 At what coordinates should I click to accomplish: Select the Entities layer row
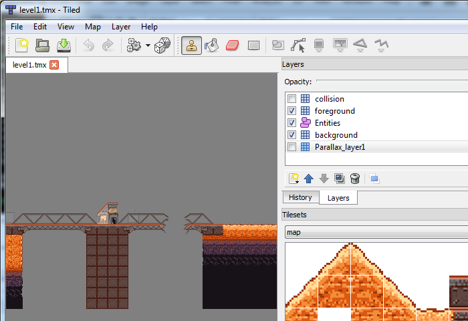(x=376, y=123)
